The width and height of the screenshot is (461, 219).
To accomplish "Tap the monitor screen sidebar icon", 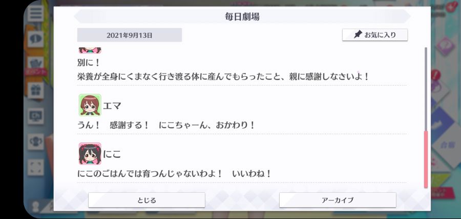I will (x=35, y=116).
